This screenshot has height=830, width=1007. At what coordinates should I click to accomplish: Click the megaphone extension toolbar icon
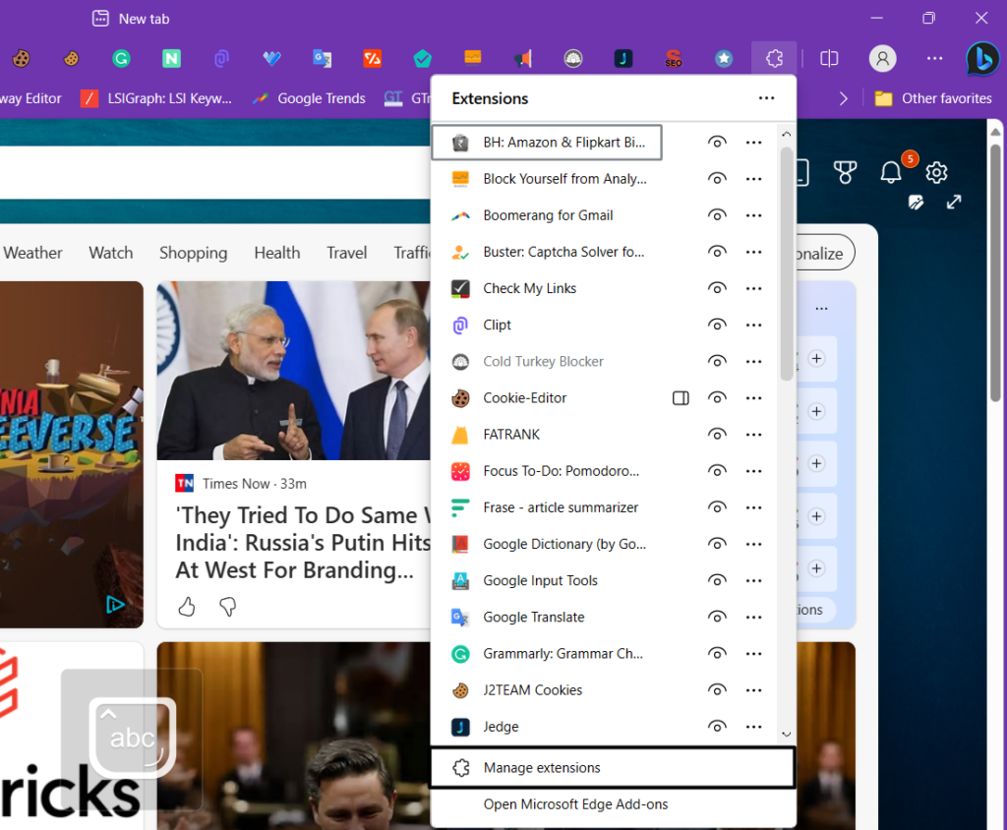pos(523,59)
